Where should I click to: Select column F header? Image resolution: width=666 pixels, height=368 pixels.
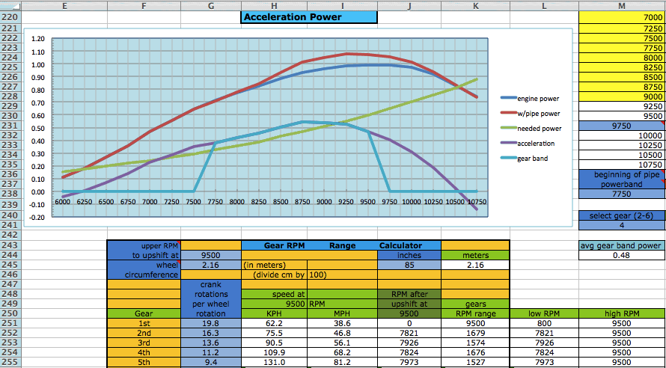144,6
